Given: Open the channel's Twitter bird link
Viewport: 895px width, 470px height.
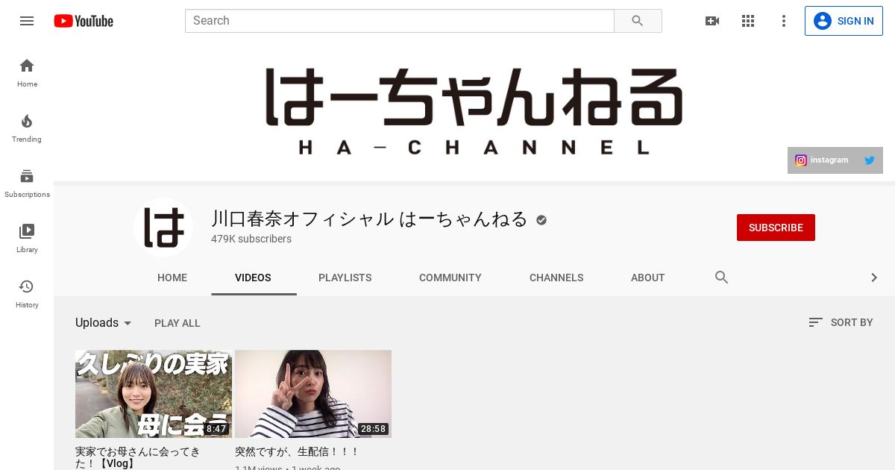Looking at the screenshot, I should pyautogui.click(x=870, y=160).
